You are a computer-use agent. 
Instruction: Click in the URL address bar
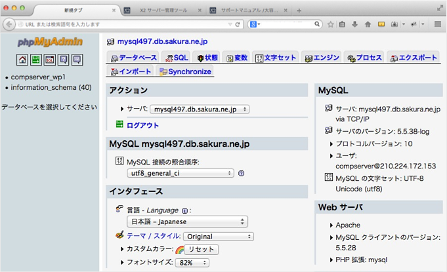pos(123,24)
